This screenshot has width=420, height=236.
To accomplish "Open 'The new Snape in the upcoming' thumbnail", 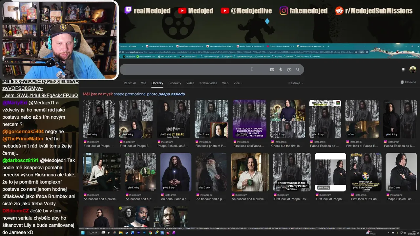I will [x=292, y=172].
